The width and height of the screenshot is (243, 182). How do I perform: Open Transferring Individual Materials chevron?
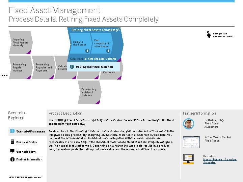[89, 92]
